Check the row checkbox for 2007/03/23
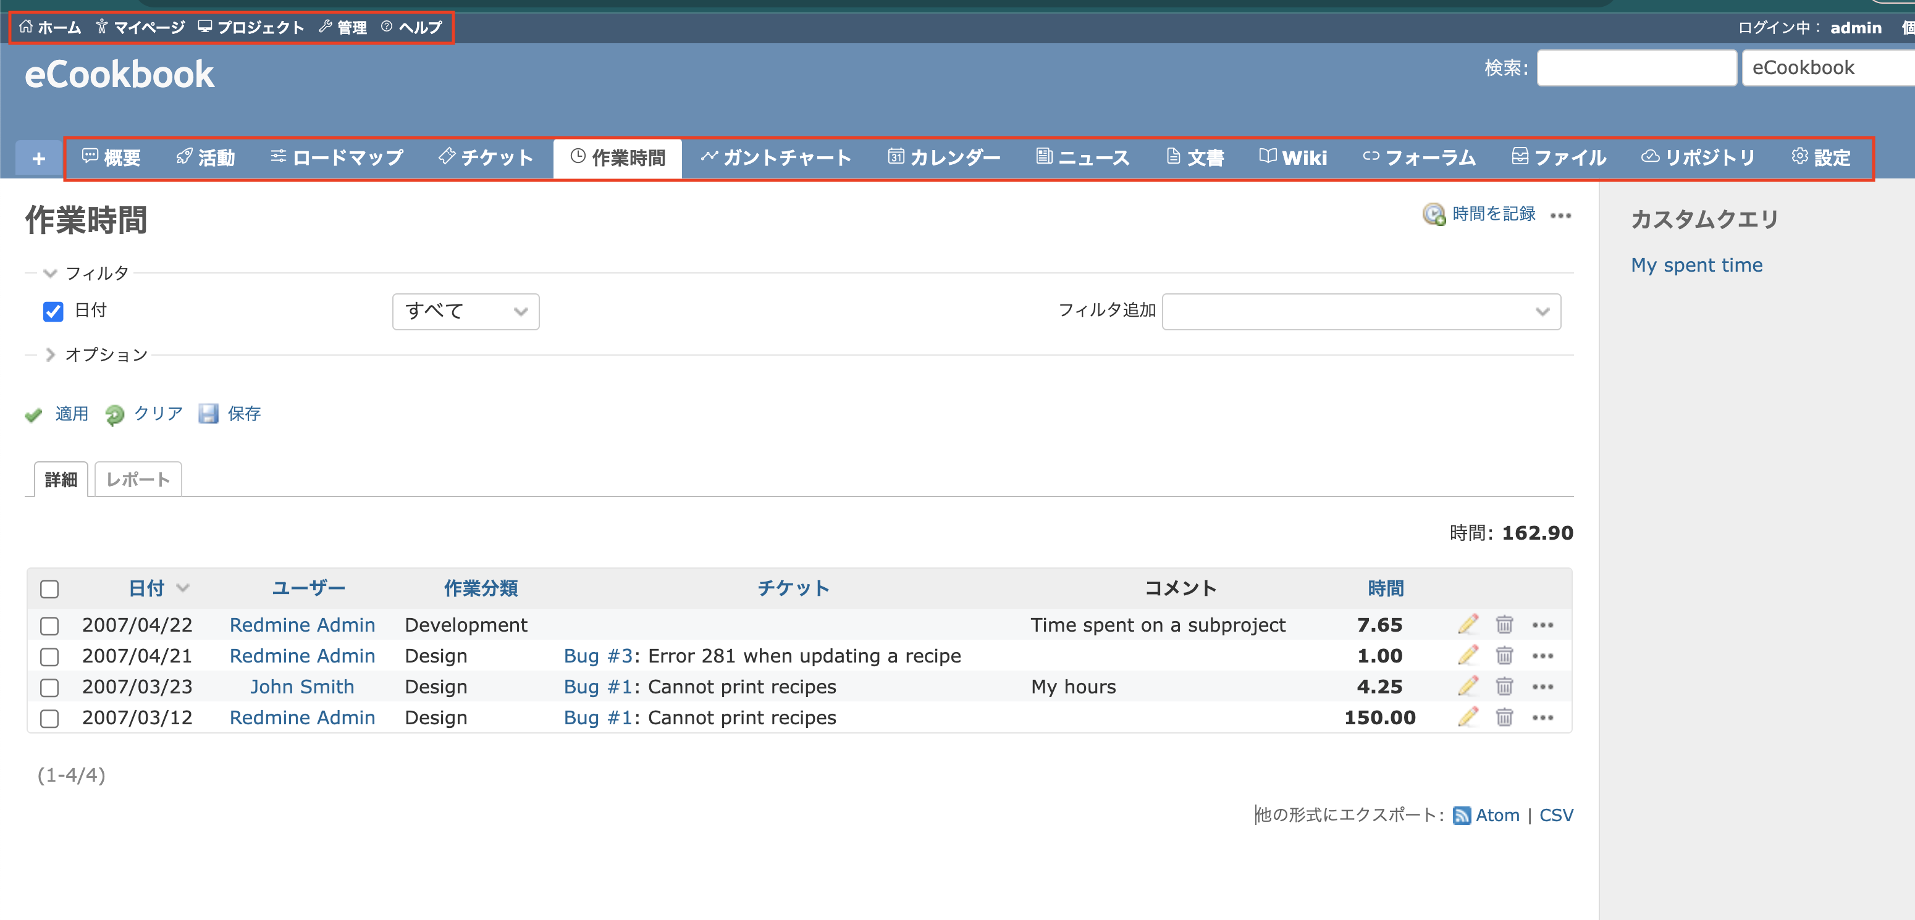 coord(50,687)
